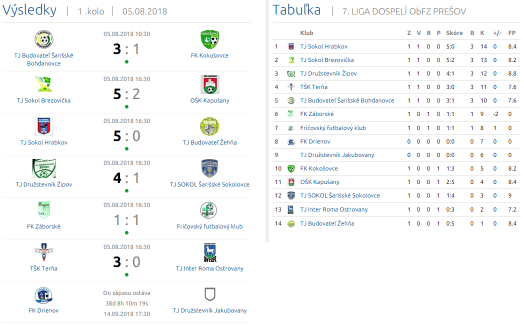524x325 pixels.
Task: Click the FK Kokošovce green crest in results
Action: (x=209, y=39)
